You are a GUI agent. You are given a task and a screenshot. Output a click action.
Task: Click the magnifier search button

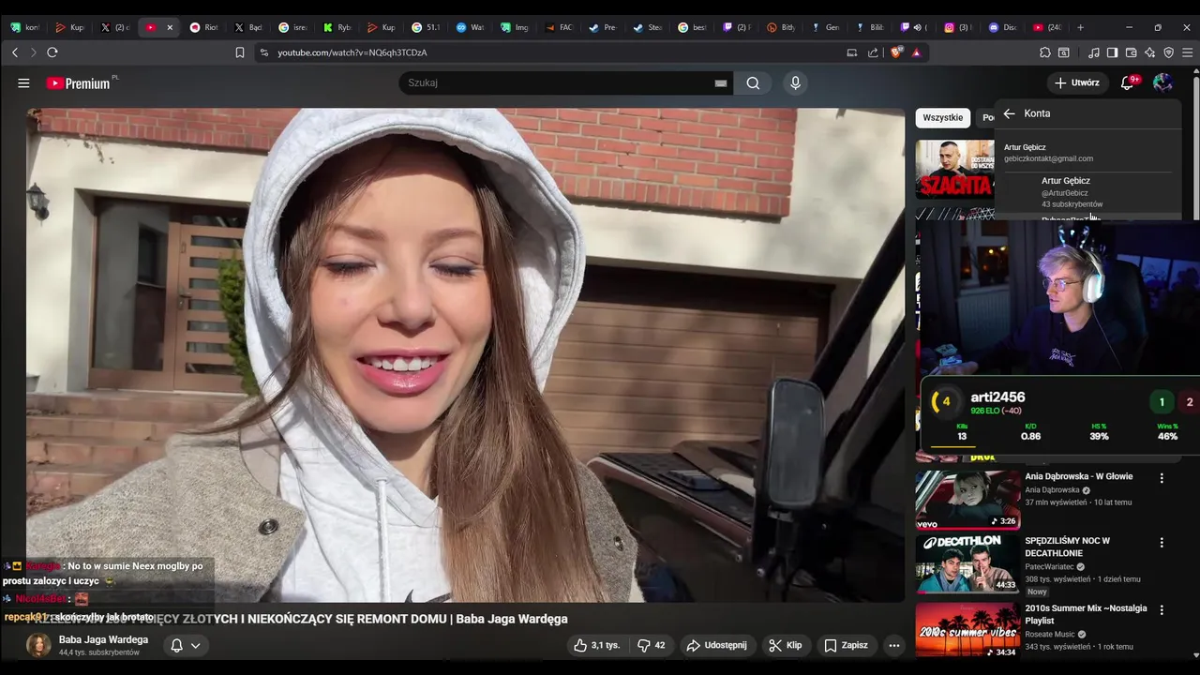[x=753, y=82]
